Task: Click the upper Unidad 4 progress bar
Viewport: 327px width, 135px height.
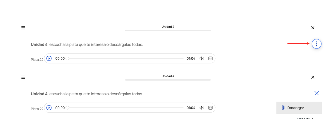Action: click(168, 30)
